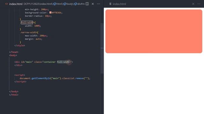
Task: Click the index.html preview tab
Action: [119, 4]
